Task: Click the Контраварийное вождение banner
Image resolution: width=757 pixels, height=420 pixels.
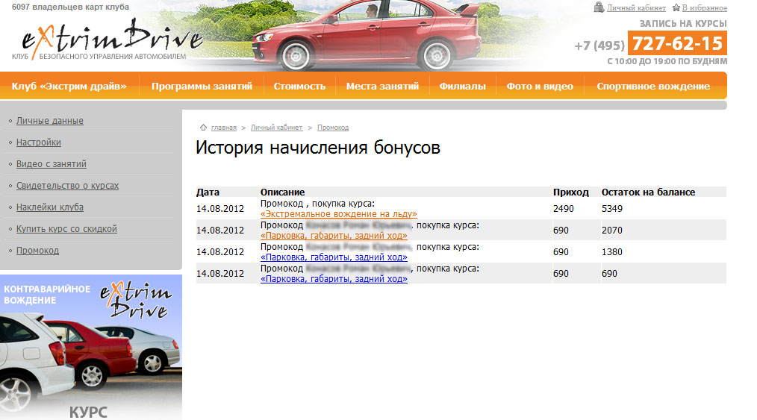Action: (x=91, y=347)
